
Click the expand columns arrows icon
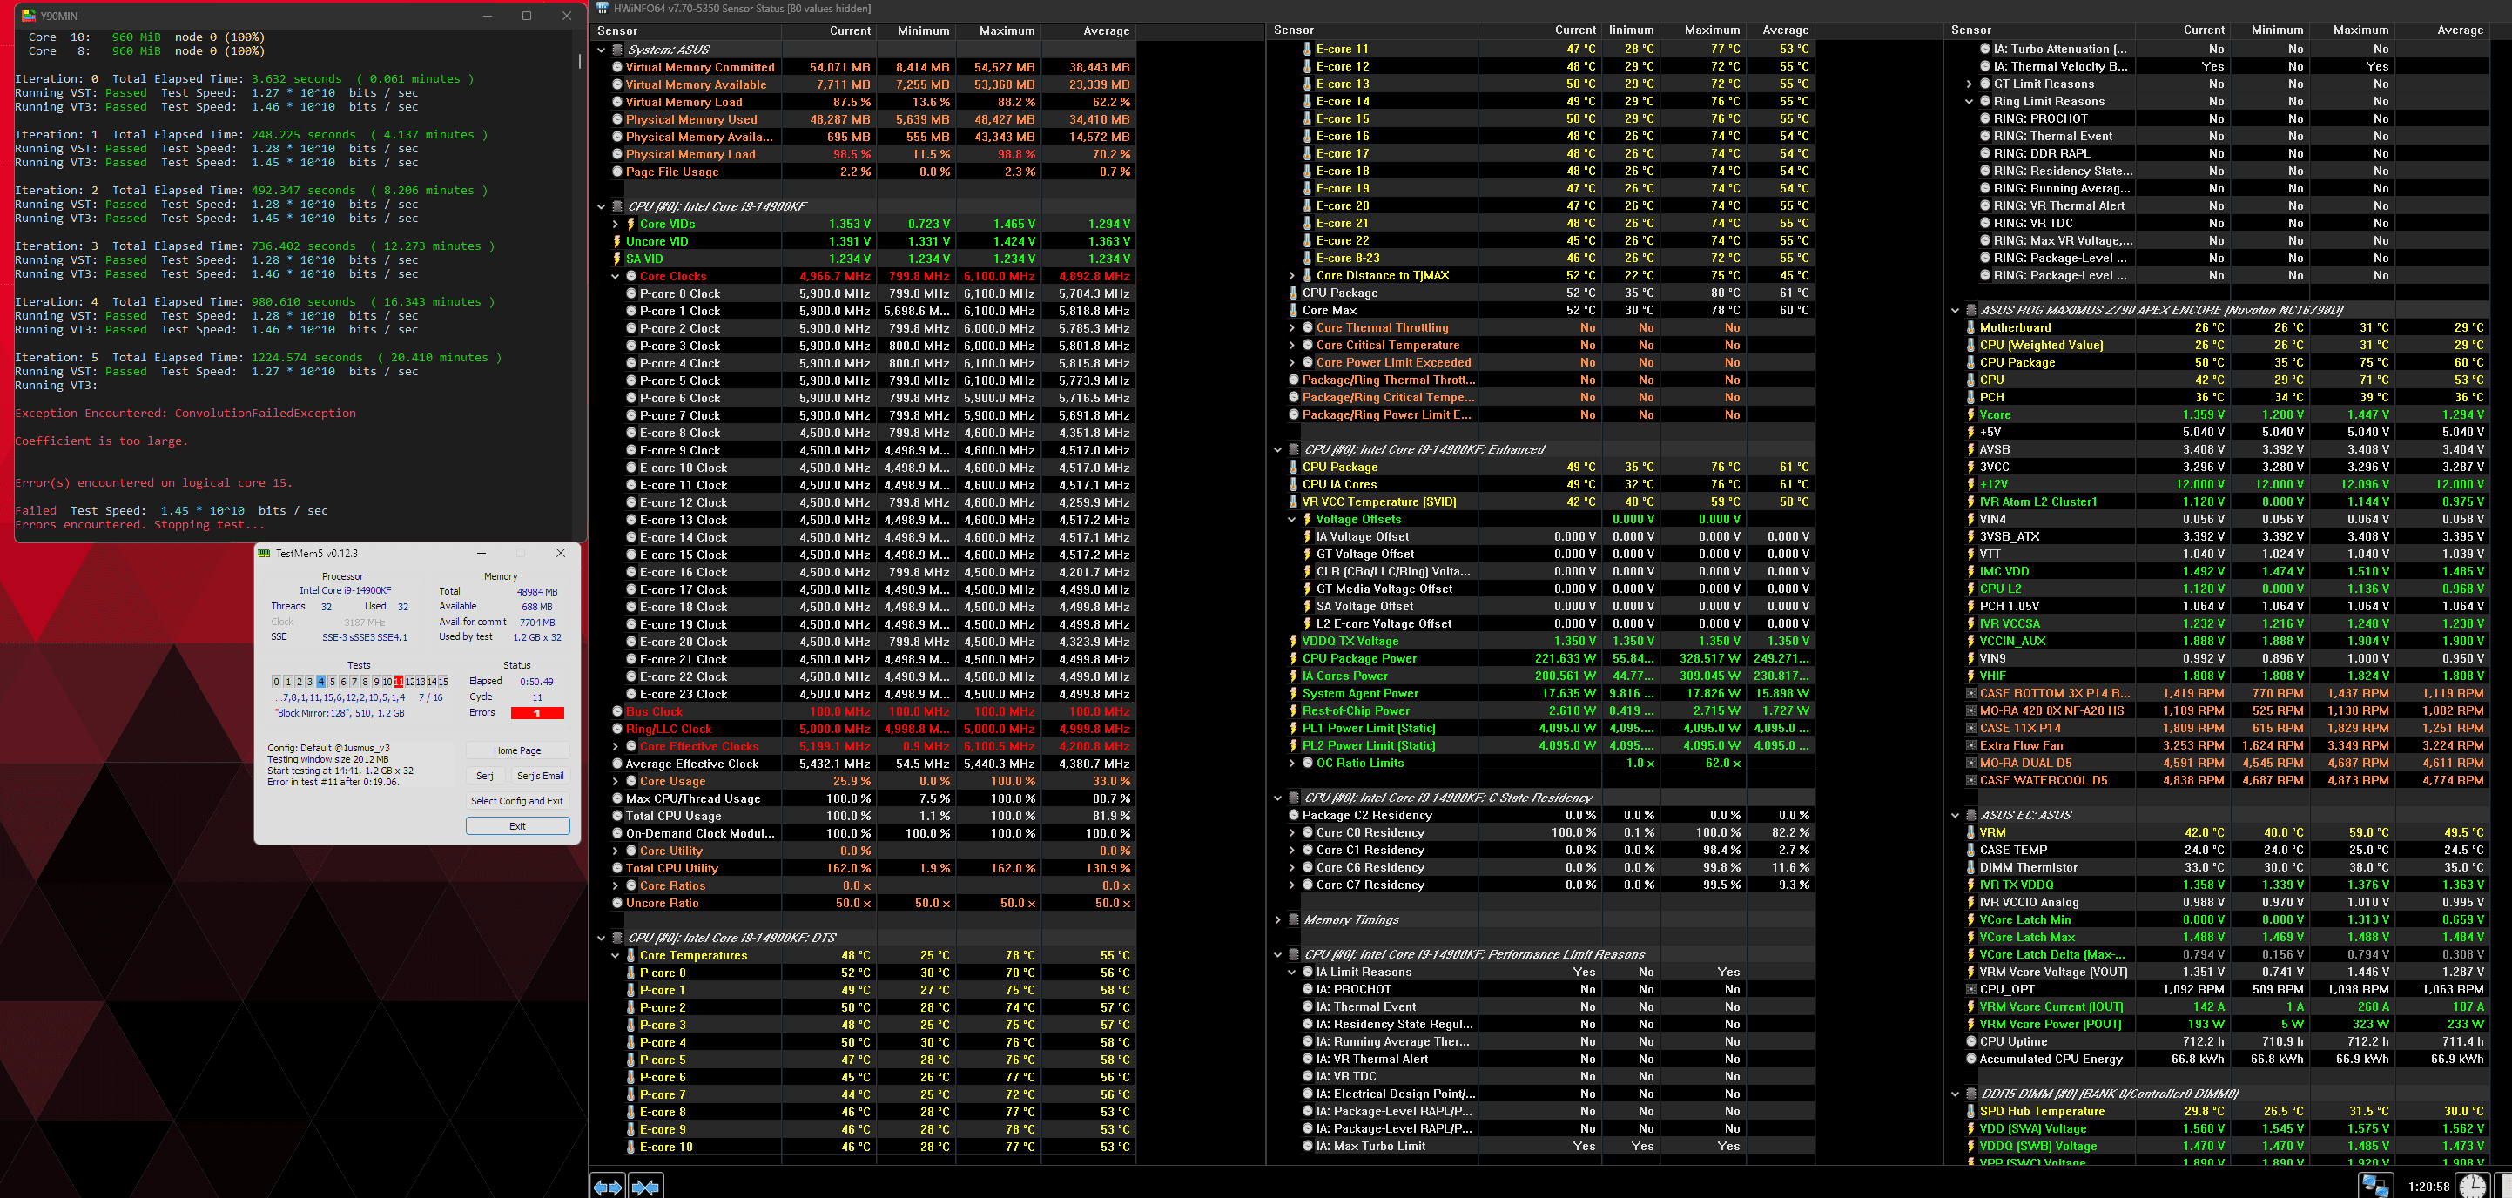pyautogui.click(x=608, y=1187)
